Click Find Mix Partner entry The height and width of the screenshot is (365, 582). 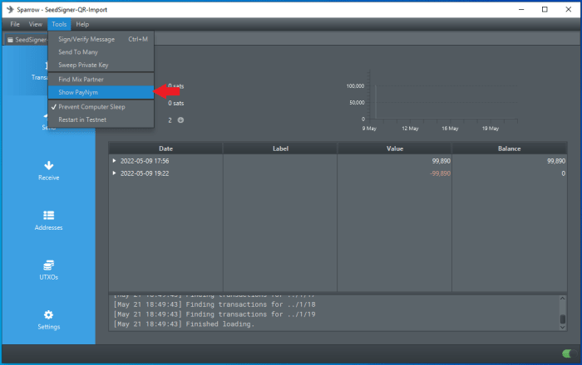coord(81,79)
